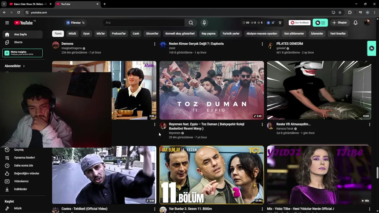Image resolution: width=379 pixels, height=213 pixels.
Task: Go back in browser history
Action: coord(4,12)
